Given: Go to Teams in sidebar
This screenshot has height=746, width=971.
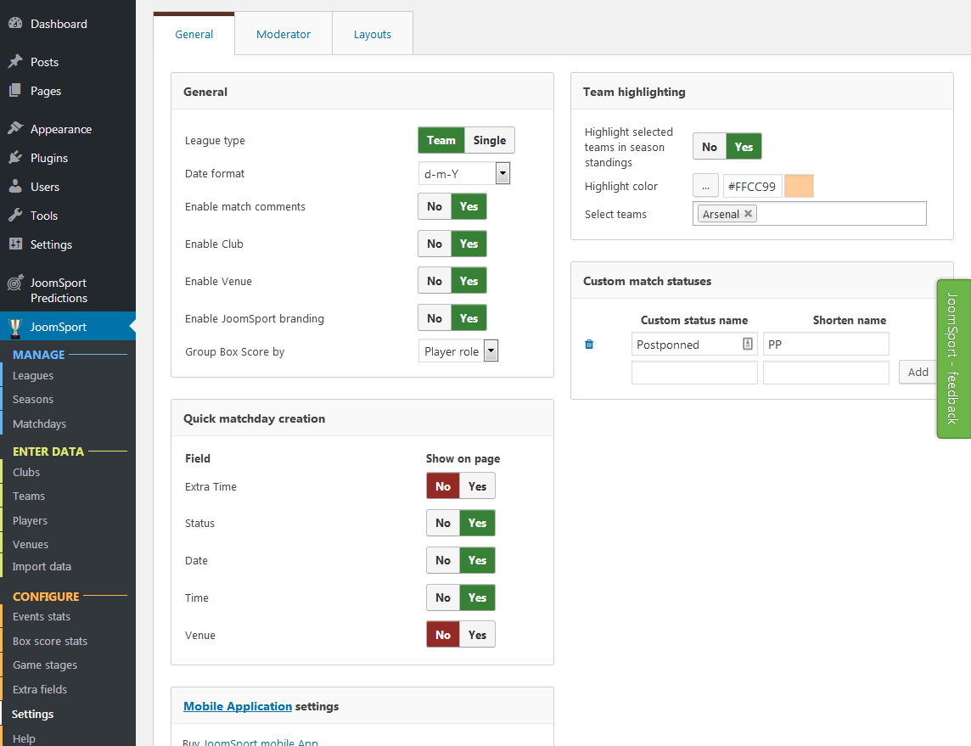Looking at the screenshot, I should click(x=29, y=496).
